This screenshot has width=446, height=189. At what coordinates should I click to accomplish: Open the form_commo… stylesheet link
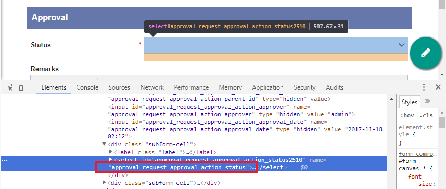coord(417,154)
